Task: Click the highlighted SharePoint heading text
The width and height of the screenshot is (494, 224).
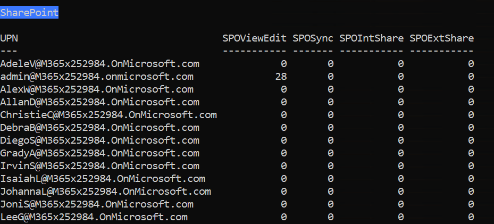Action: coord(29,12)
